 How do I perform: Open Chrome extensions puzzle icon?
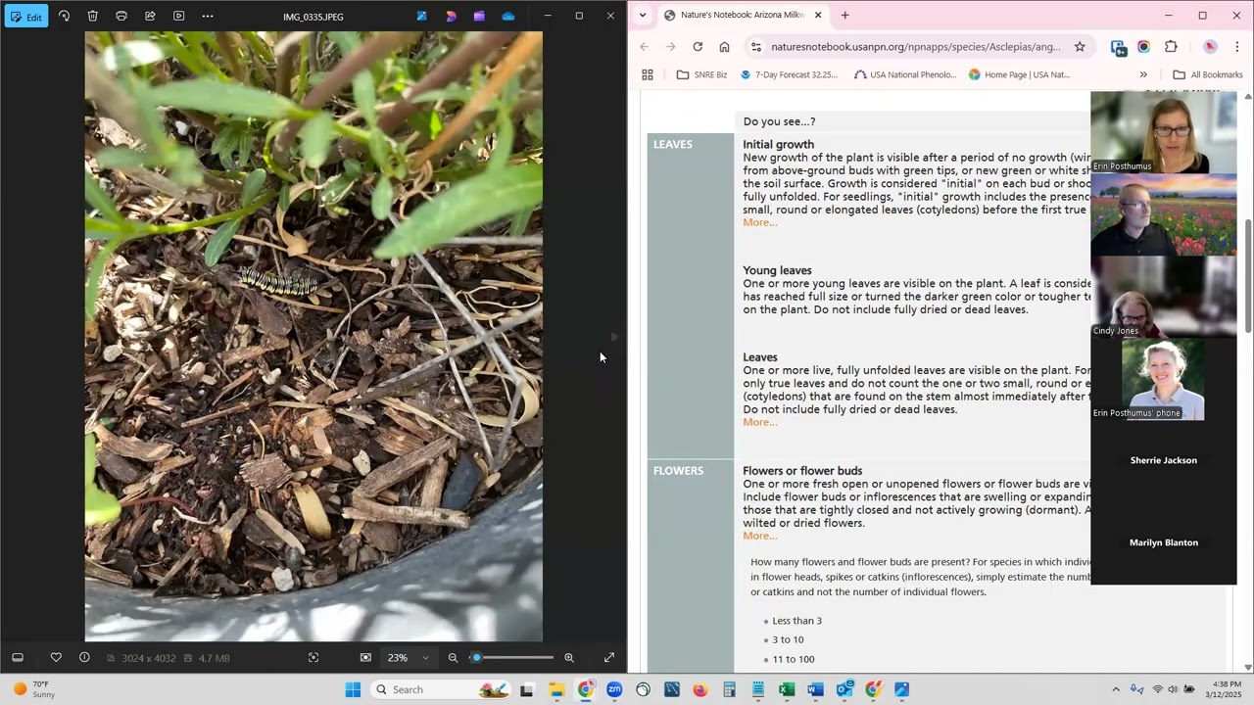[1171, 47]
